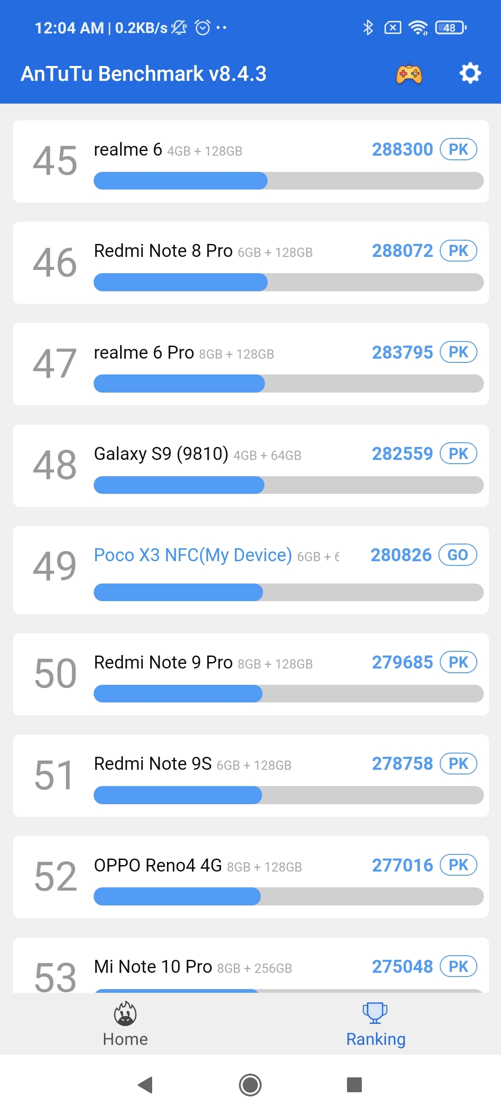Open the Mi Note 10 Pro entry
The width and height of the screenshot is (501, 1115).
coord(251,965)
